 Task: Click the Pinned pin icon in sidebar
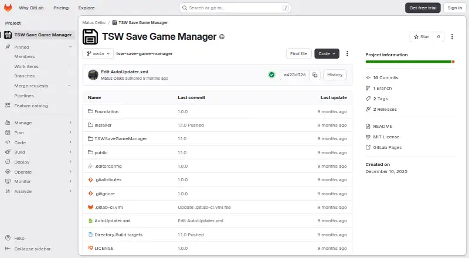(x=8, y=47)
